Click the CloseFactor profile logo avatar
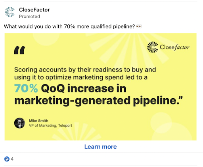Viewport: 203px width, 167px height. tap(10, 12)
